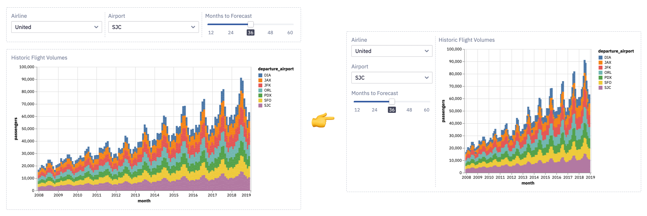
Task: Click DIA blue swatch in left legend
Action: (260, 75)
